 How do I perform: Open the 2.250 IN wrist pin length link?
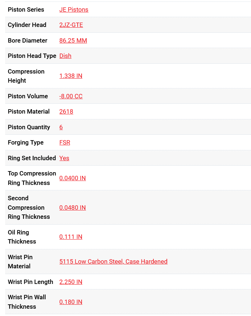click(x=71, y=282)
